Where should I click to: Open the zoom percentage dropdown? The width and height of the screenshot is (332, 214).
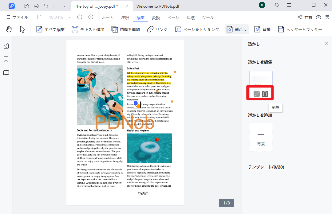[x=69, y=18]
